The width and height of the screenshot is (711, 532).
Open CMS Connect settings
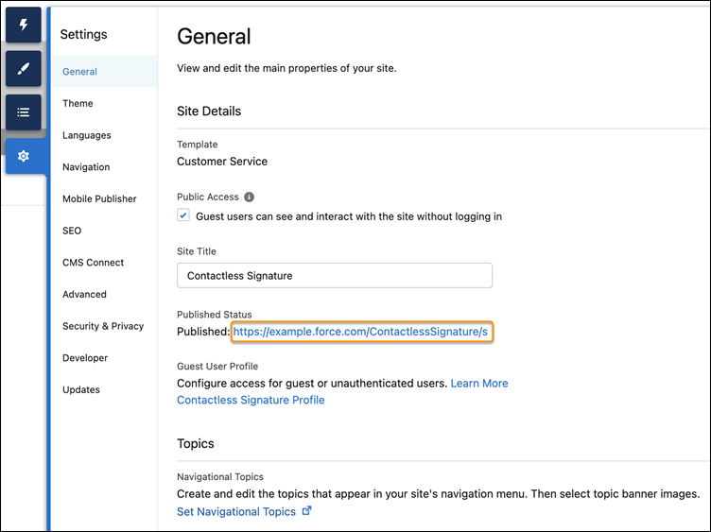(x=93, y=263)
